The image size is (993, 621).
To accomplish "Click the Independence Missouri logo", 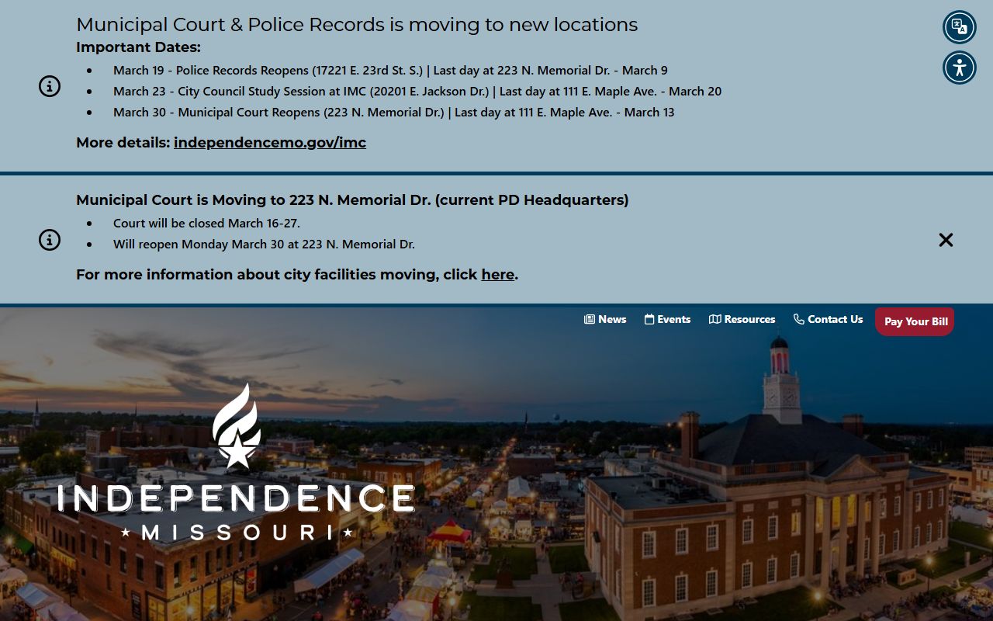I will click(237, 463).
